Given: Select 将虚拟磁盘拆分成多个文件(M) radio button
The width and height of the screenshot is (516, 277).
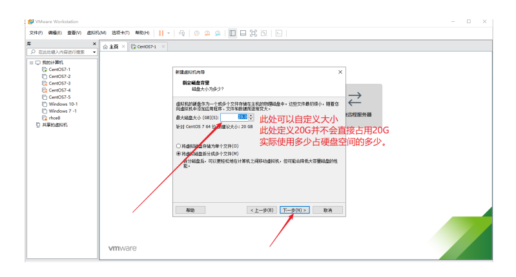Looking at the screenshot, I should click(x=178, y=153).
